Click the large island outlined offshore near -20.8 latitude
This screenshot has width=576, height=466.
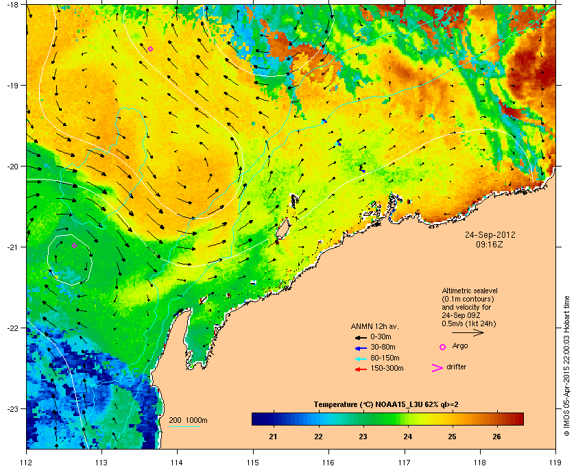[x=282, y=230]
